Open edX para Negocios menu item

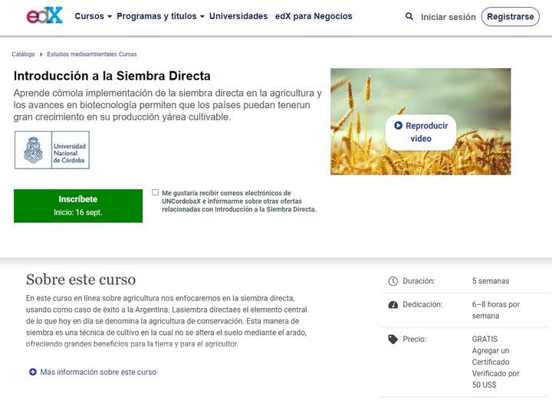coord(314,16)
